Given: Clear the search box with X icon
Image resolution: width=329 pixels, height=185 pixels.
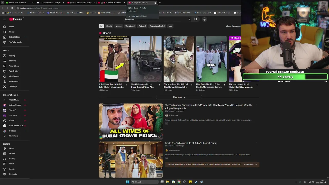Looking at the screenshot, I should coord(189,19).
